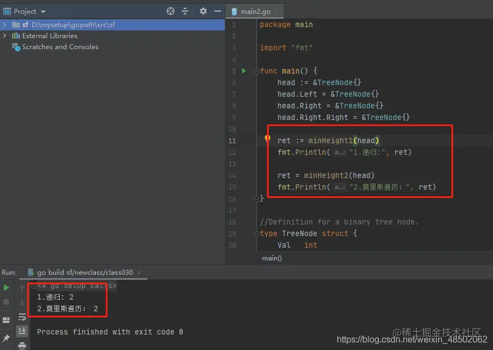Click minHeight1 call on line 11

coord(330,140)
